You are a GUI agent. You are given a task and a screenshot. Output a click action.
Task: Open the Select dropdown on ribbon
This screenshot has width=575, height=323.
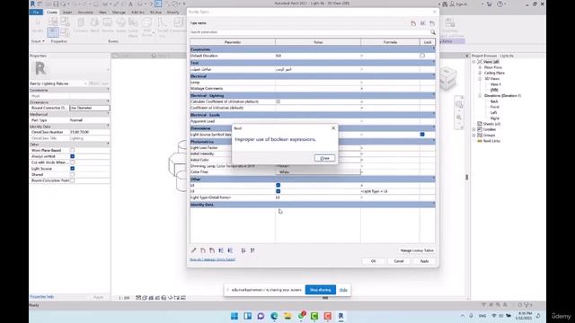click(x=38, y=41)
